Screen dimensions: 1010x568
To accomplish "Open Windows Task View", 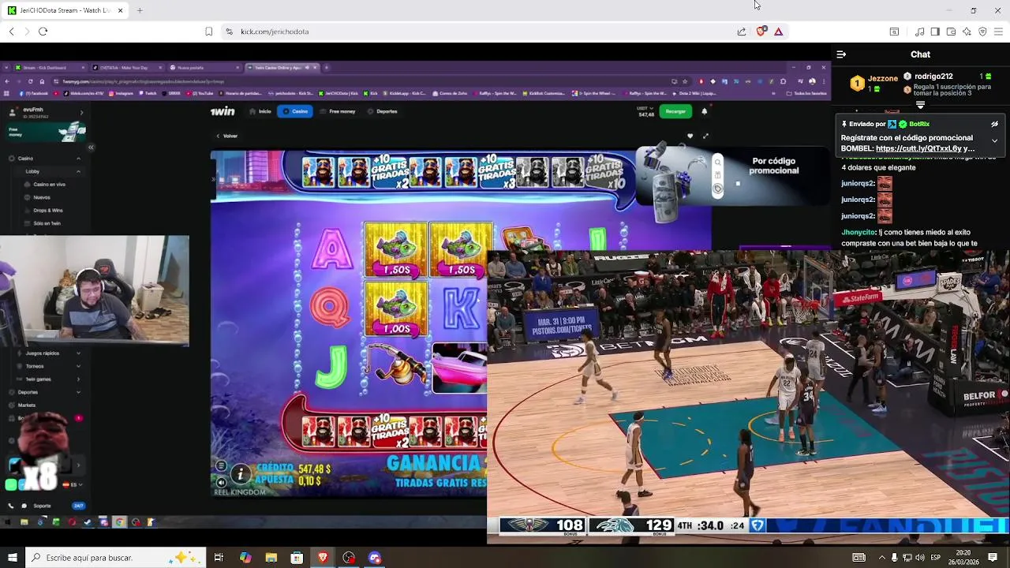I will (x=219, y=558).
